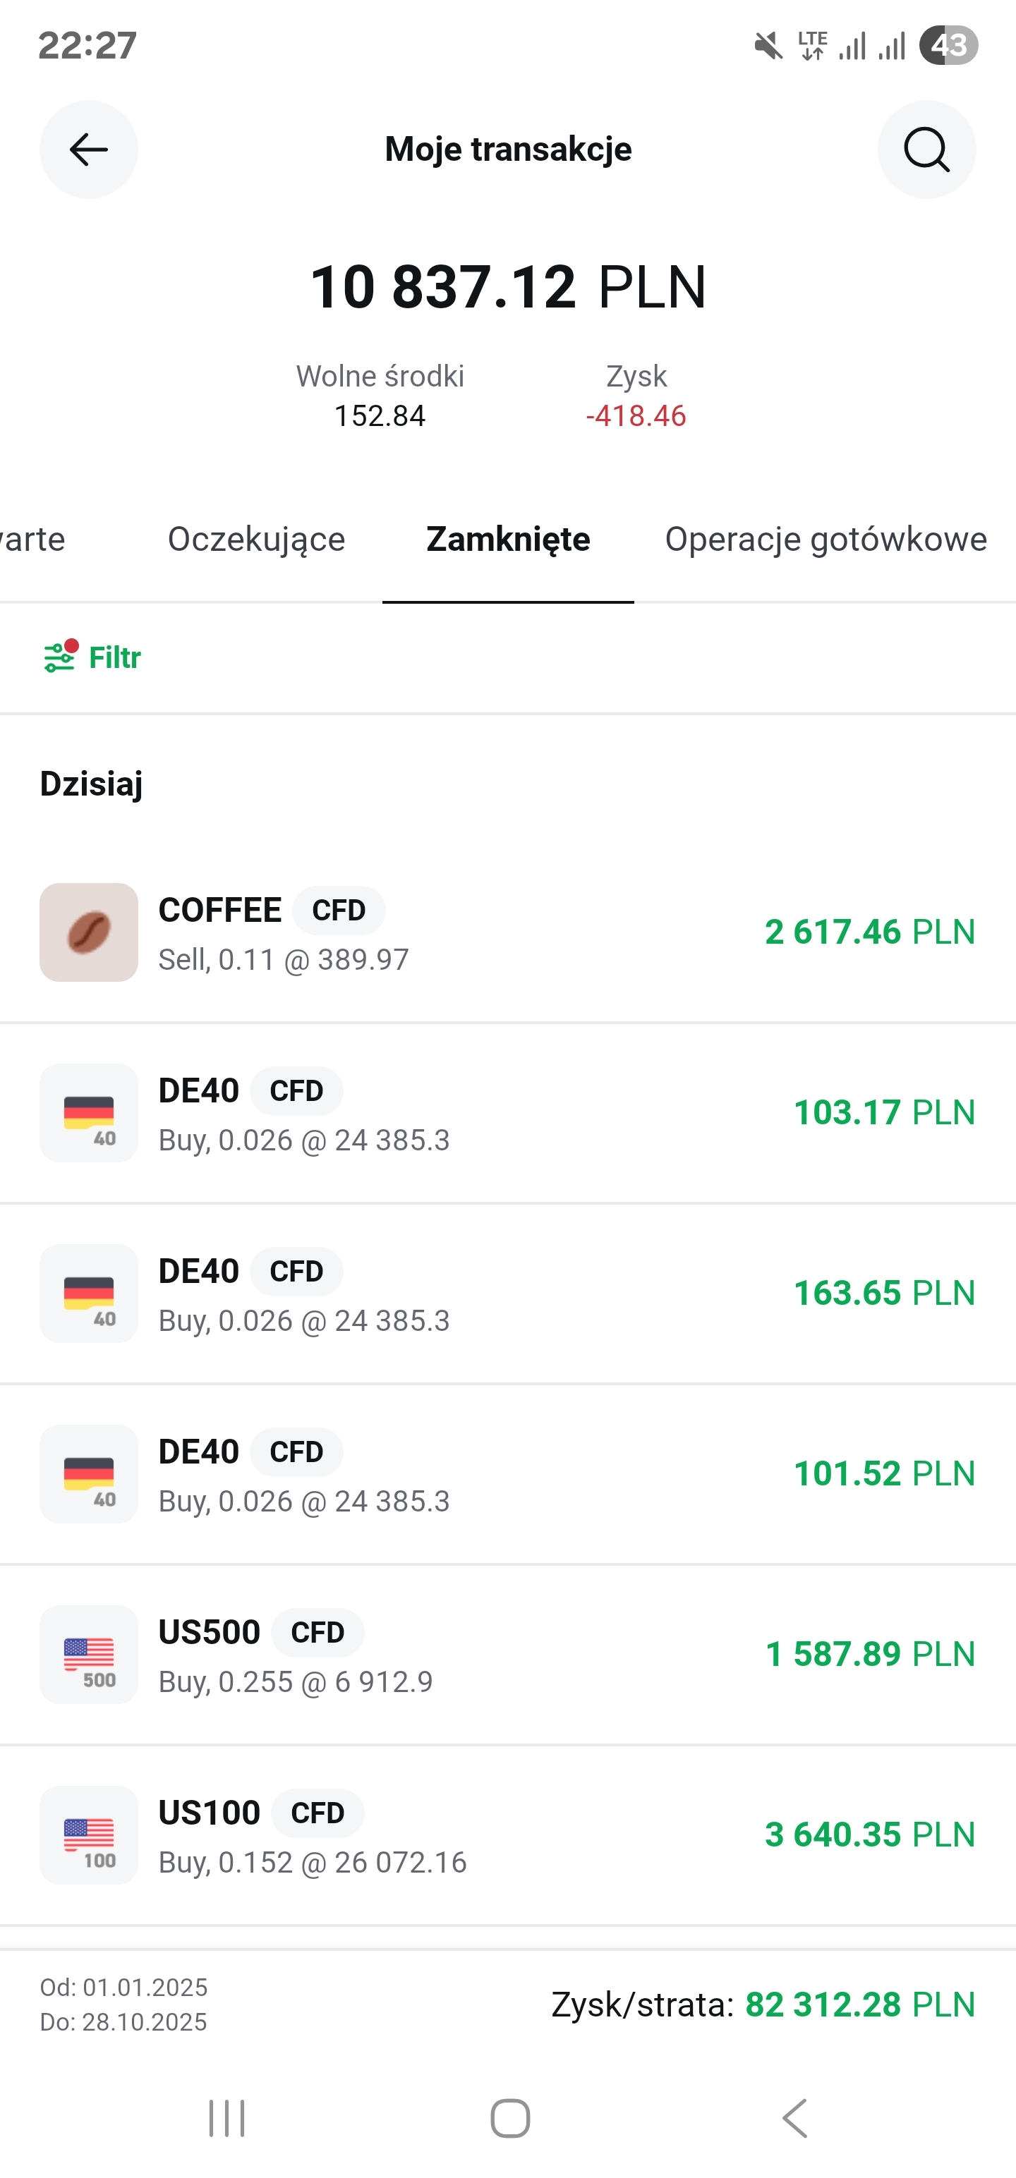This screenshot has width=1016, height=2178.
Task: Open DE40 transaction with 163.65 PLN profit
Action: pos(507,1294)
